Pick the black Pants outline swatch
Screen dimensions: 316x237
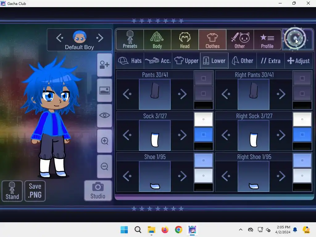[x=203, y=105]
